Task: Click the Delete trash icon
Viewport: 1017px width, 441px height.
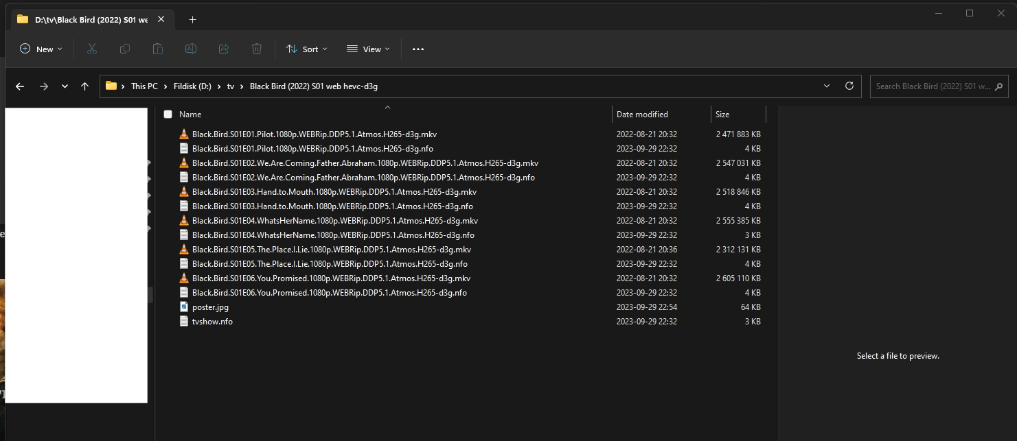Action: pos(257,49)
